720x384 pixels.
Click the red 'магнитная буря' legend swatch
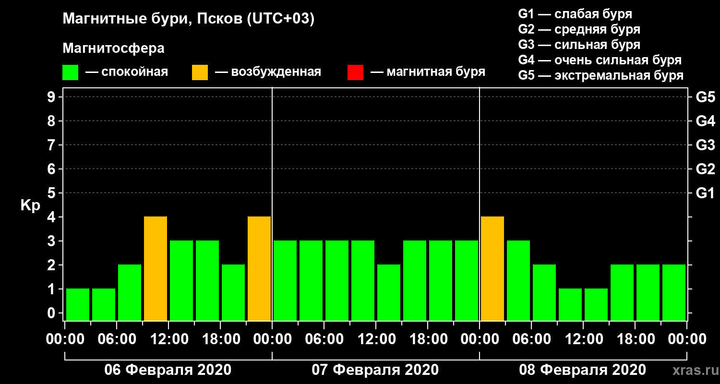click(355, 72)
